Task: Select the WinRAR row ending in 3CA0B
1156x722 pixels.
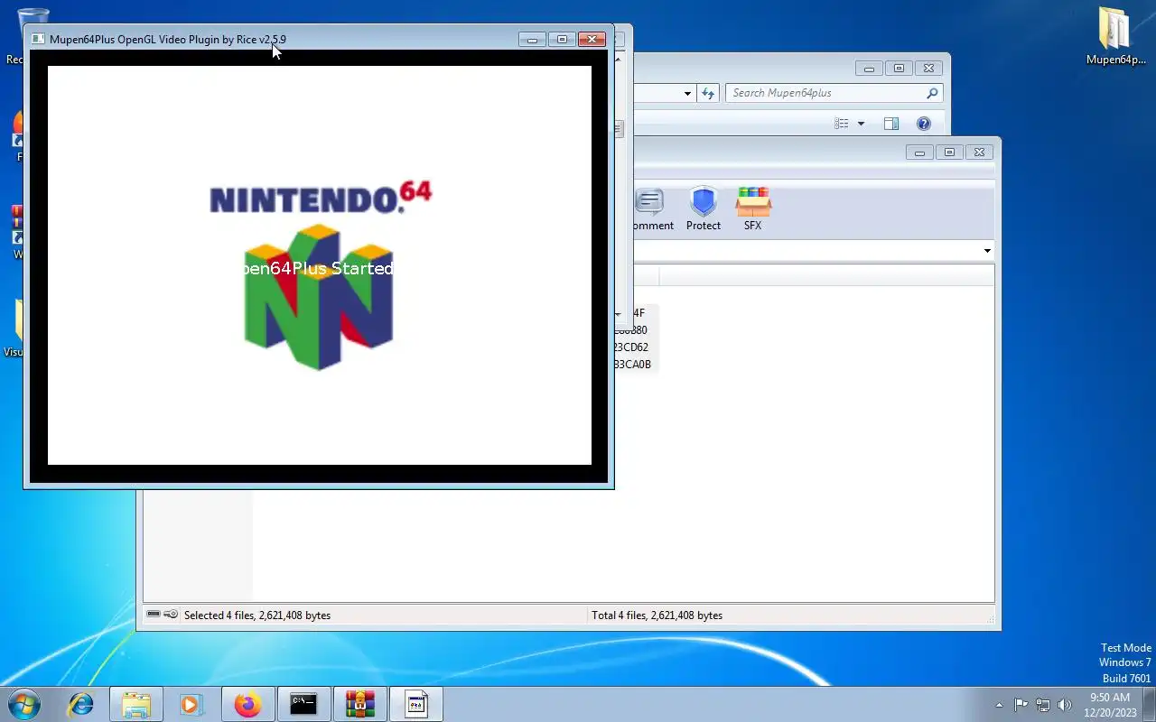Action: pos(633,364)
